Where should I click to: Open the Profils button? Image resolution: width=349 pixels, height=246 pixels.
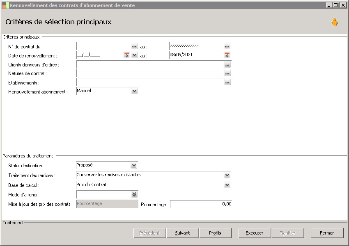coord(215,233)
